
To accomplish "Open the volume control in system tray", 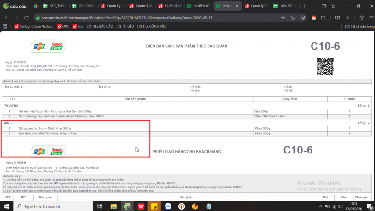I will tap(340, 207).
